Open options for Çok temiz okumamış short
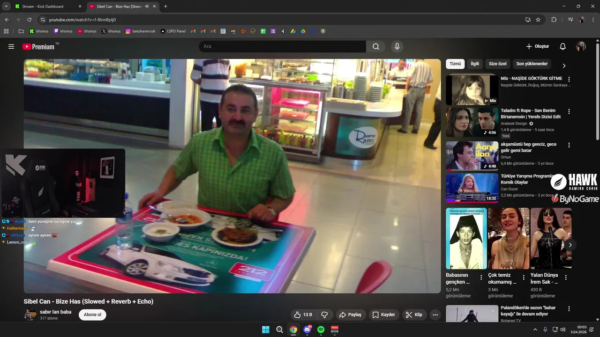Viewport: 600px width, 337px height. (524, 277)
